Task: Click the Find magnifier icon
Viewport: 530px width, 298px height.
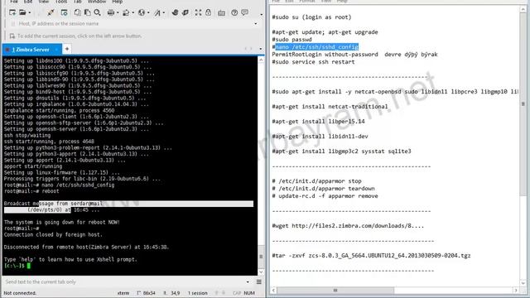Action: pyautogui.click(x=98, y=12)
